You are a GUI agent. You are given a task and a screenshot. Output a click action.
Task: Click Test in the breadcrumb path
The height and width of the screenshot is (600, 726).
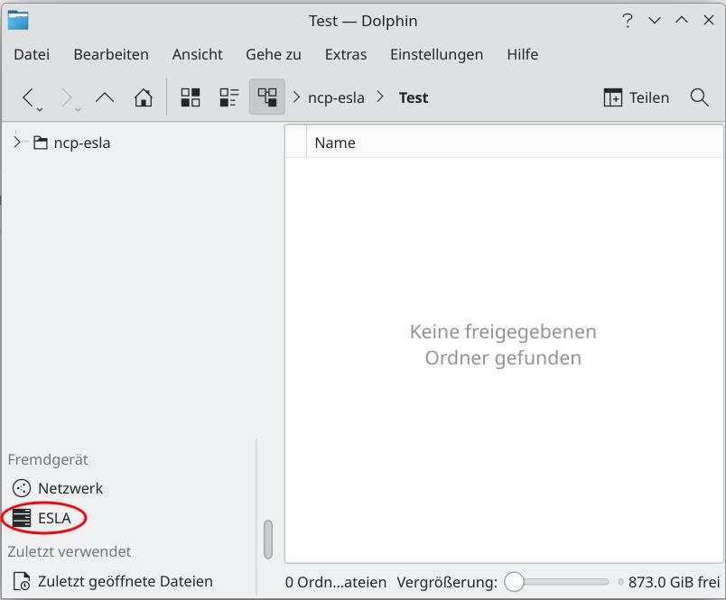pyautogui.click(x=414, y=97)
